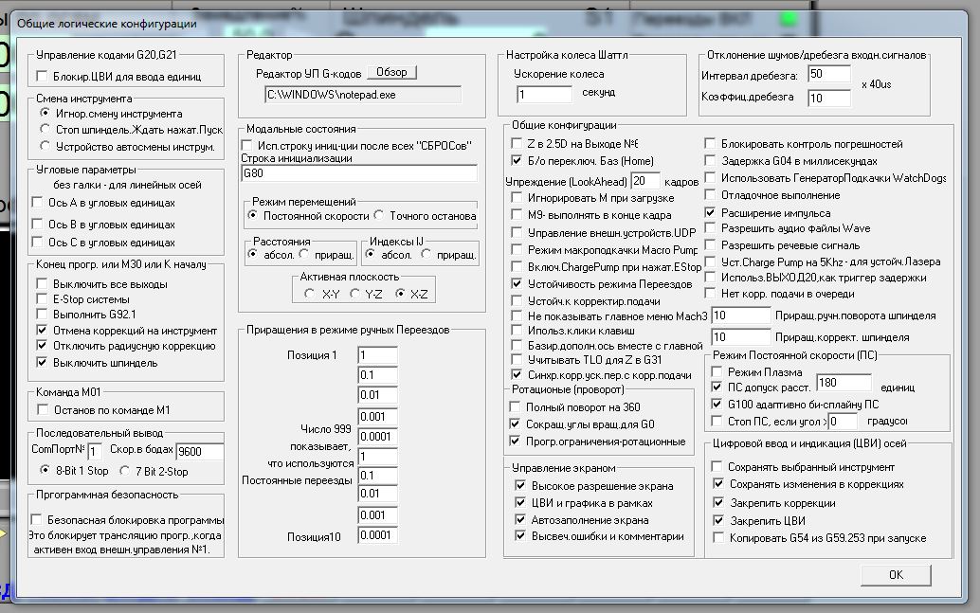Select абсол. under Расстояния

tap(252, 254)
